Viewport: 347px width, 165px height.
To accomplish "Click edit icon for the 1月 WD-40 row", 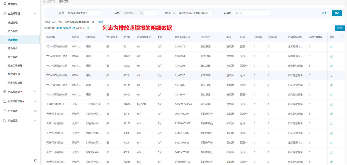I will (331, 47).
